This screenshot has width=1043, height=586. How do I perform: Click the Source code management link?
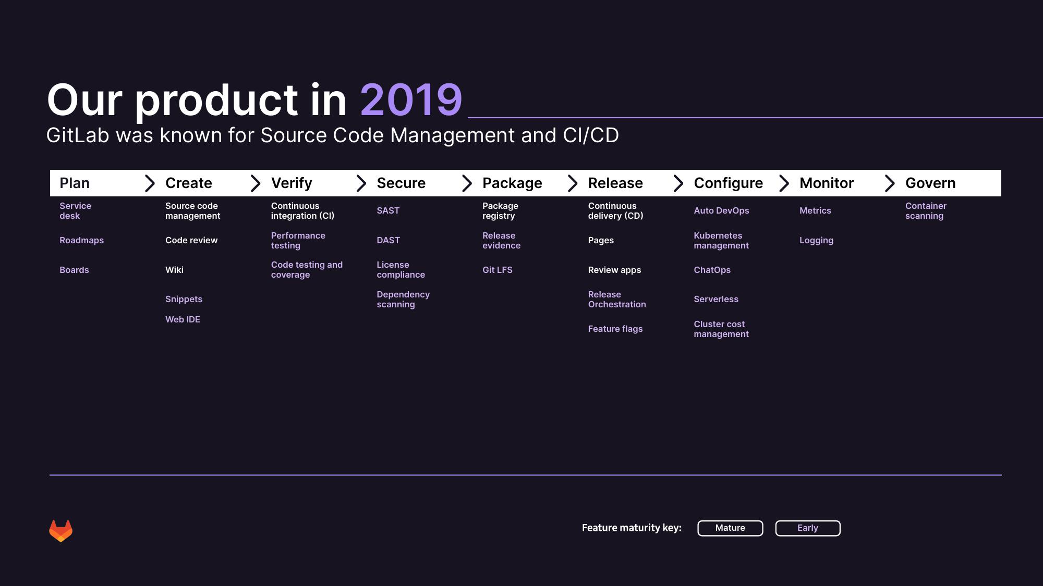192,210
